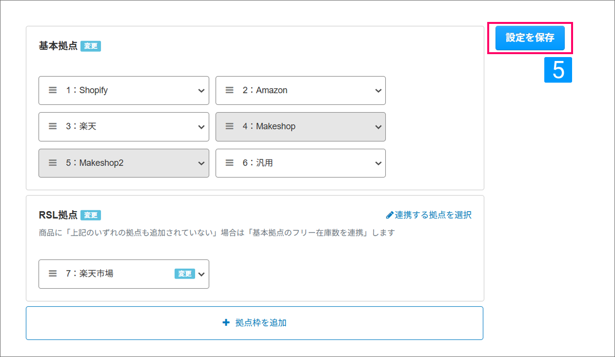Click the 変更 badge beside RSL拠点 heading

pos(90,215)
